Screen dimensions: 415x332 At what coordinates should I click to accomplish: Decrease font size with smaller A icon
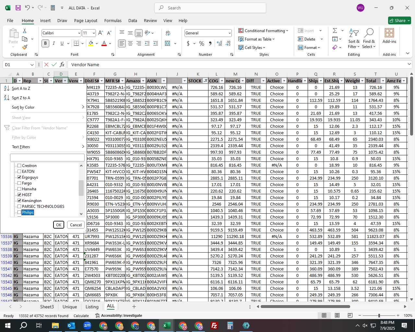coord(109,33)
